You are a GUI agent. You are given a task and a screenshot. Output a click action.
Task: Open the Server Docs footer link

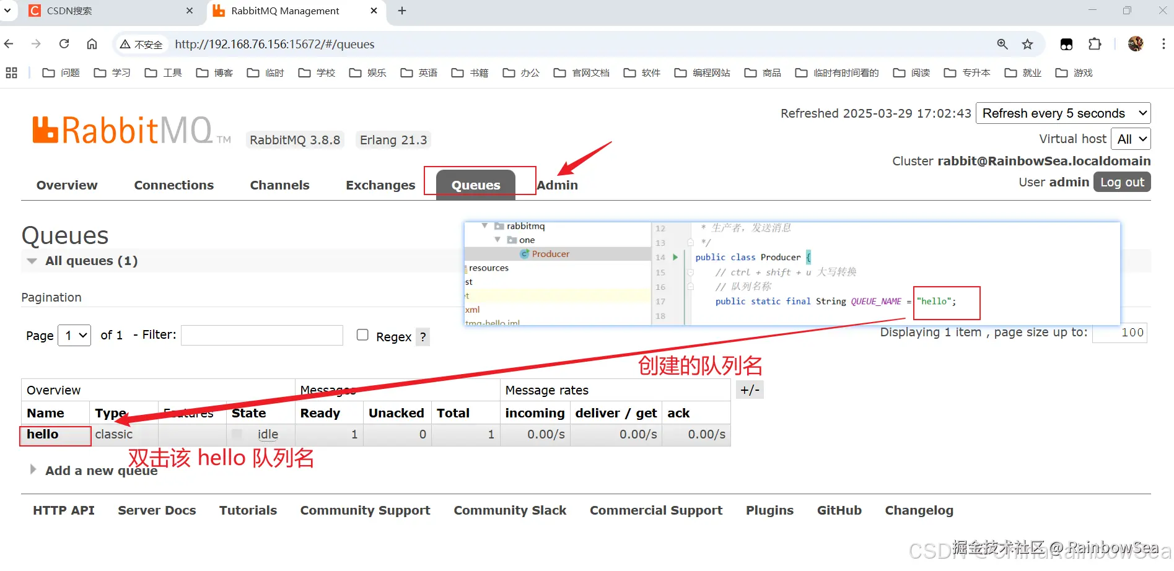(x=157, y=510)
